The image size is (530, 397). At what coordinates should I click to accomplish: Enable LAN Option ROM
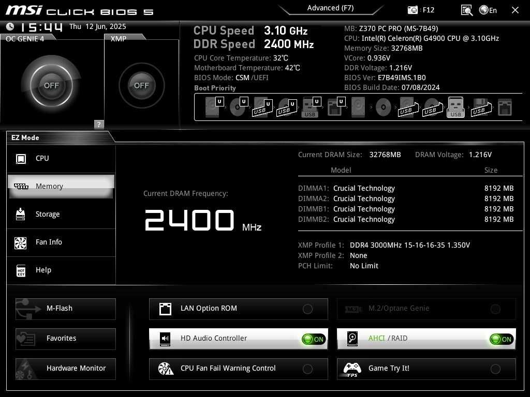(238, 309)
